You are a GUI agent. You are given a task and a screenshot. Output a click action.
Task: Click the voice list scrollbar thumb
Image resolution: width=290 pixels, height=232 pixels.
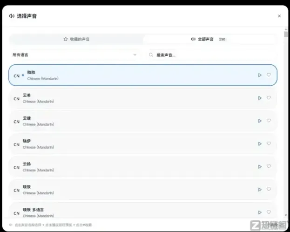pos(286,34)
